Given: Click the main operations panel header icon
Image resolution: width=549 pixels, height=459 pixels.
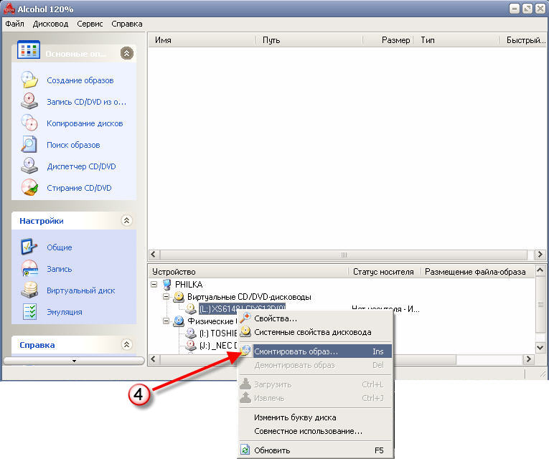Looking at the screenshot, I should (29, 49).
